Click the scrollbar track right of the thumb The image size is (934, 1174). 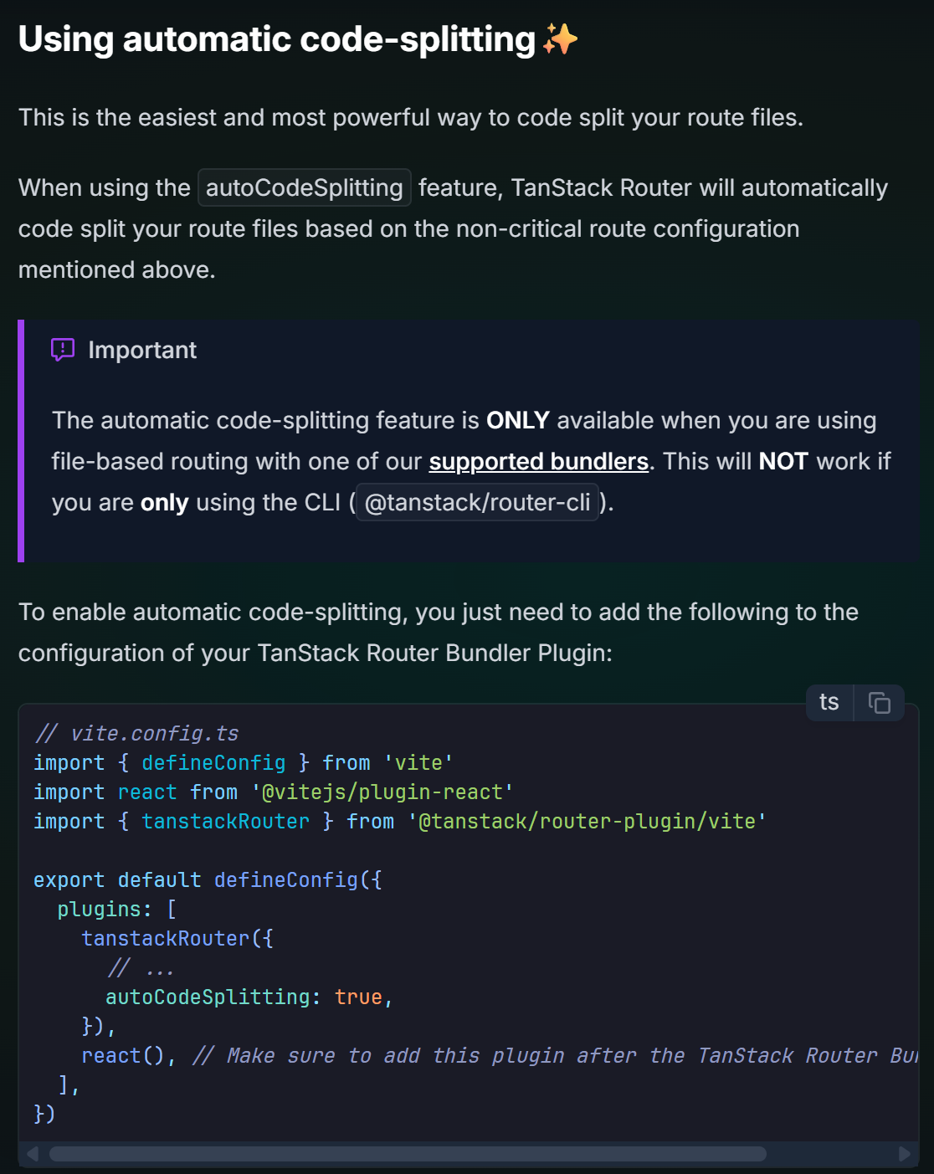point(829,1155)
